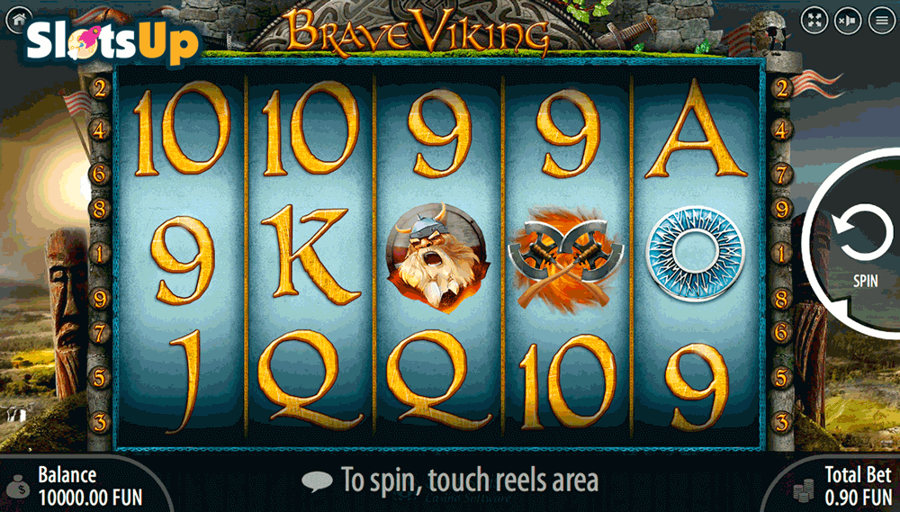Enter fullscreen mode with the expand icon

coord(814,21)
